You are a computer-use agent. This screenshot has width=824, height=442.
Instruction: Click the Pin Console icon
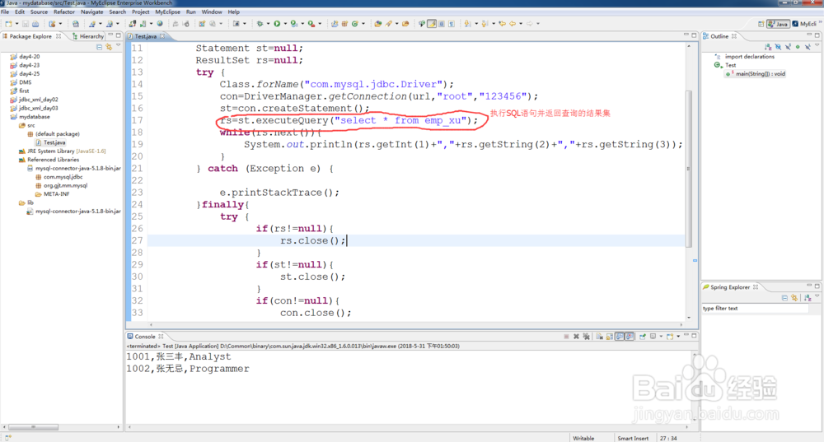pos(643,337)
